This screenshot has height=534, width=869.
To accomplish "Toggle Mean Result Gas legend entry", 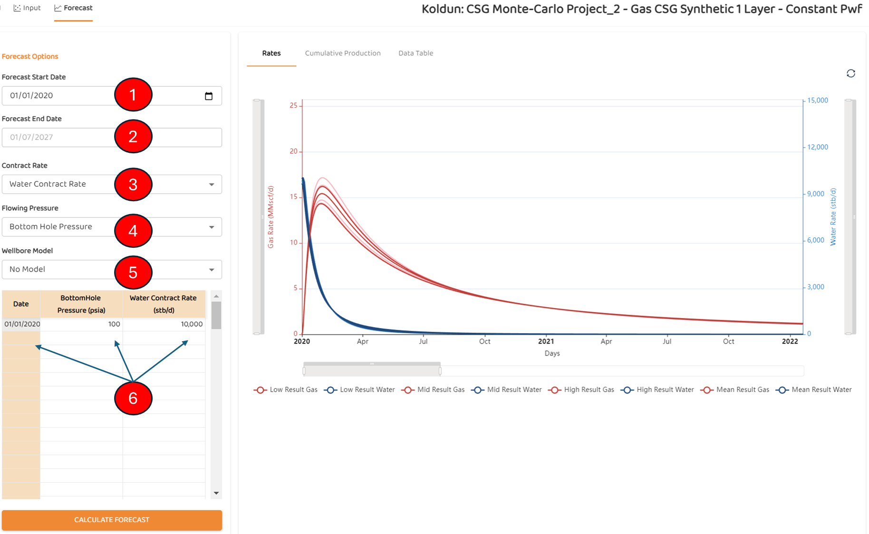I will coord(735,390).
